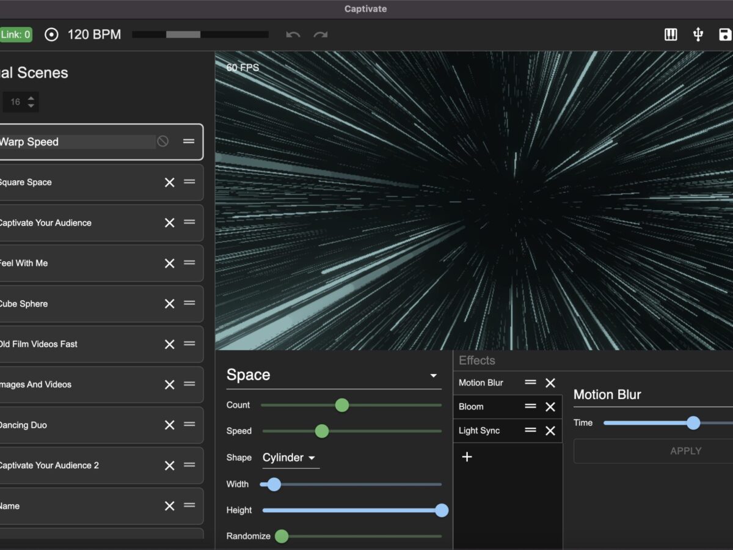Remove the Square Space scene
The image size is (733, 550).
170,182
